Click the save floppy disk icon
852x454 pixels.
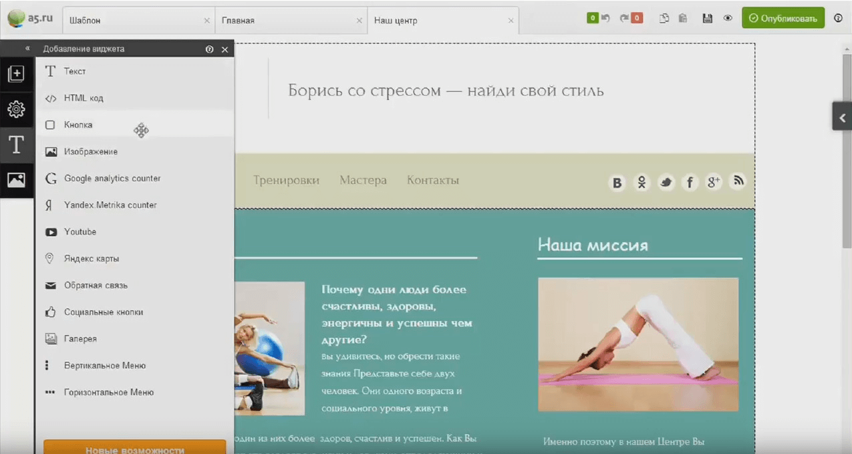[x=707, y=19]
